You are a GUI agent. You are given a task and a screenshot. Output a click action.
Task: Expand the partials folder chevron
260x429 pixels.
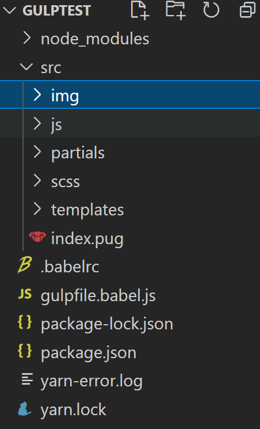click(x=37, y=152)
